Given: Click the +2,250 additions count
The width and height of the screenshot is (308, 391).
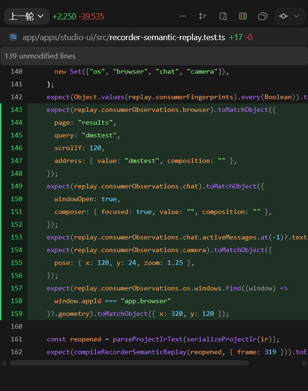Looking at the screenshot, I should 64,17.
